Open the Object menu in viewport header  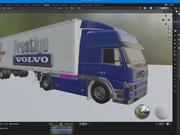[x=9, y=8]
